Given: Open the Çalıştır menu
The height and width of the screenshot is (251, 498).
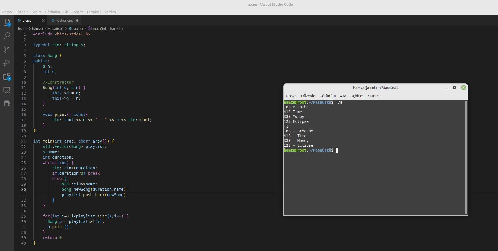Looking at the screenshot, I should [77, 12].
